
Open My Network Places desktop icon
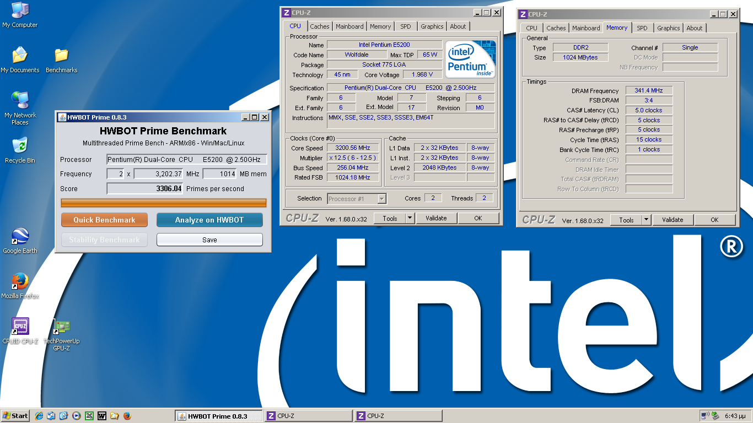pos(20,108)
